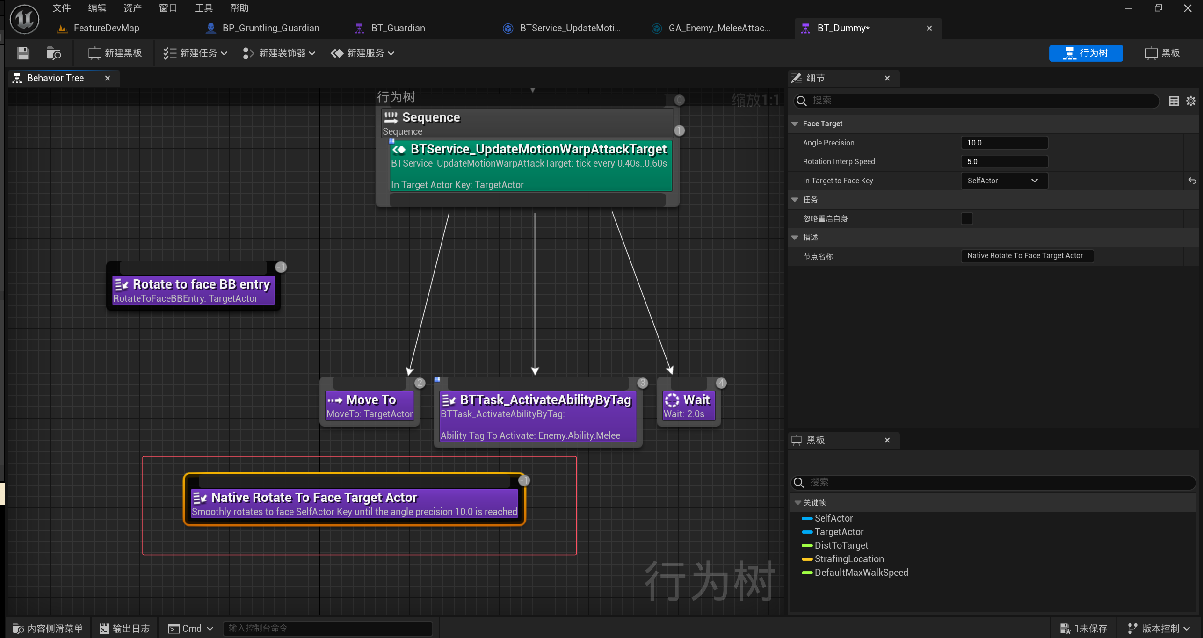Reset In Target to Face Key to default

[x=1192, y=181]
